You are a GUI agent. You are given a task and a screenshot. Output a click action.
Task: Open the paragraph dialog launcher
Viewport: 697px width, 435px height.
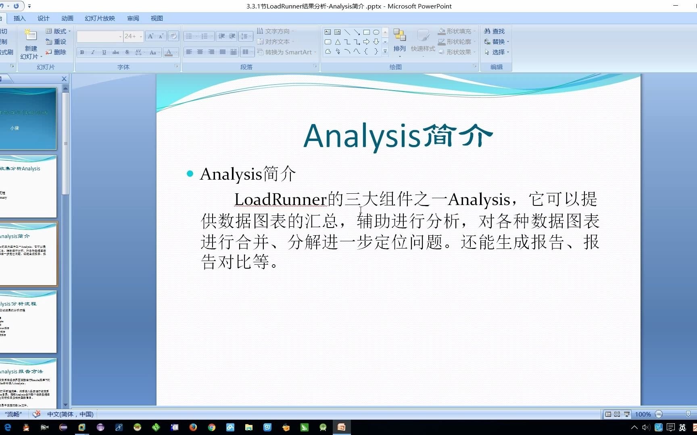[x=315, y=66]
